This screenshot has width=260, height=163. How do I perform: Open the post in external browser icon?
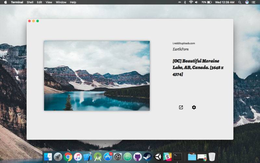click(181, 107)
